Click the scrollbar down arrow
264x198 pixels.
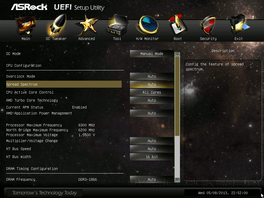[x=177, y=180]
